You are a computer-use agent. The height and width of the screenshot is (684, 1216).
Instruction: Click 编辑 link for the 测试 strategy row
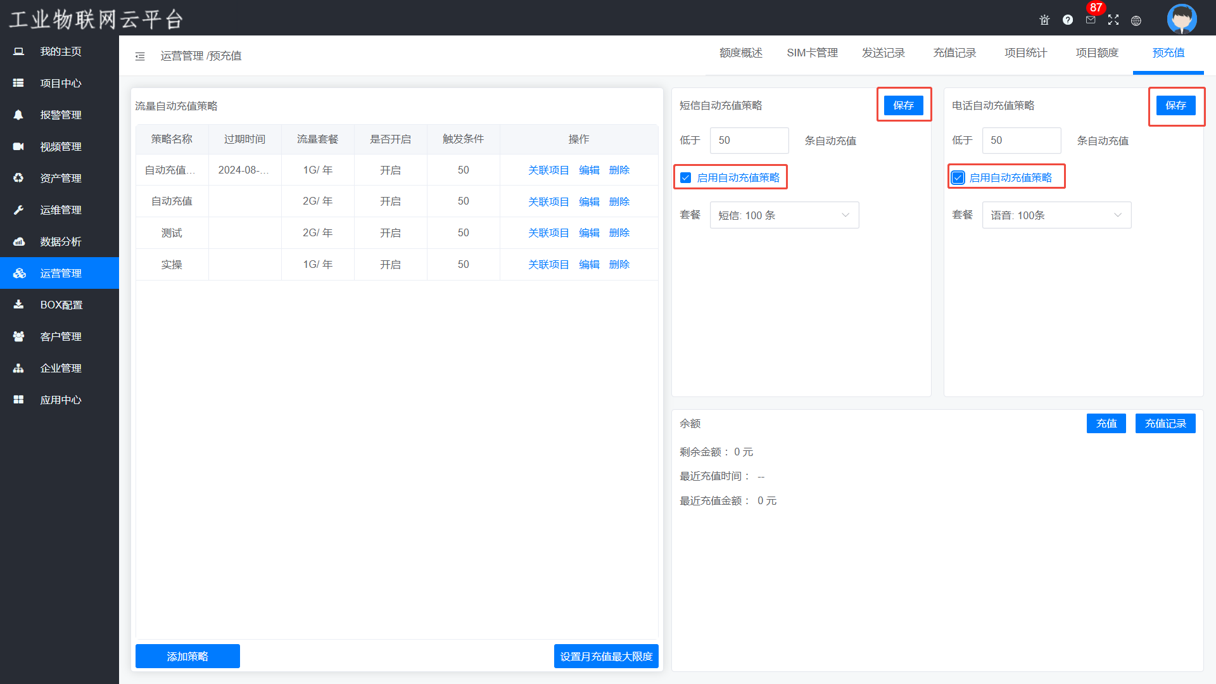click(x=589, y=233)
